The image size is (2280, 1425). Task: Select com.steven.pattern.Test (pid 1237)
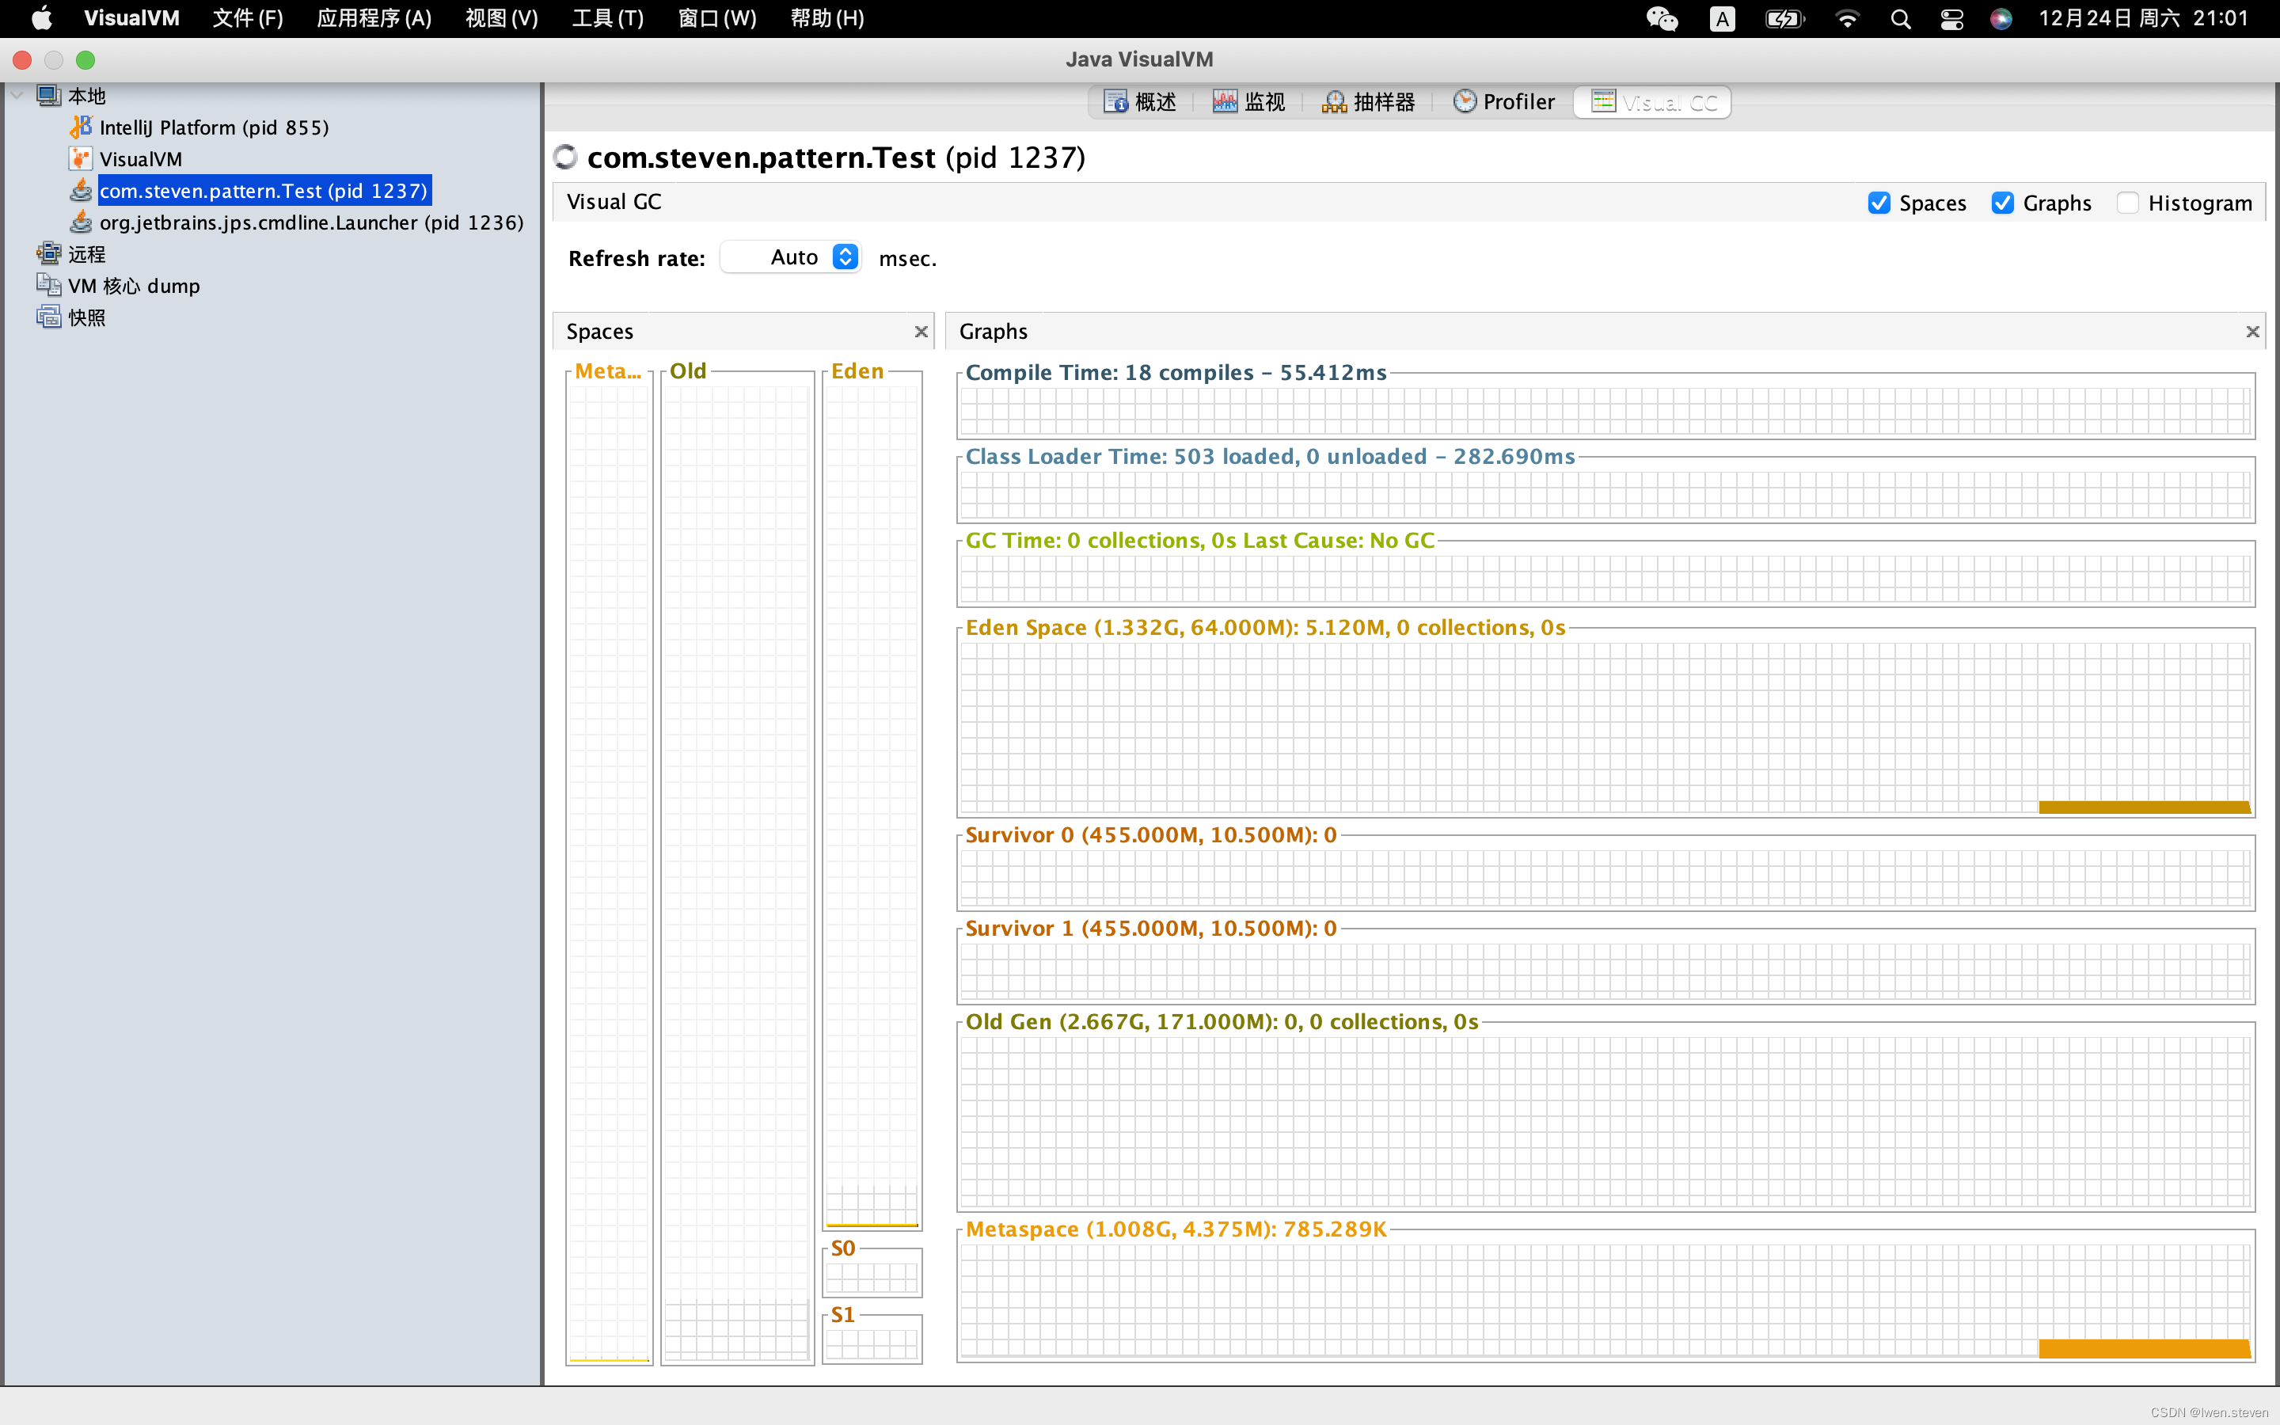(264, 190)
